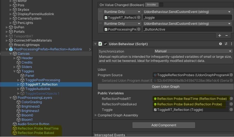The width and height of the screenshot is (234, 137).
Task: Click Program Source ToggleReflectionProbes field
Action: 191,75
